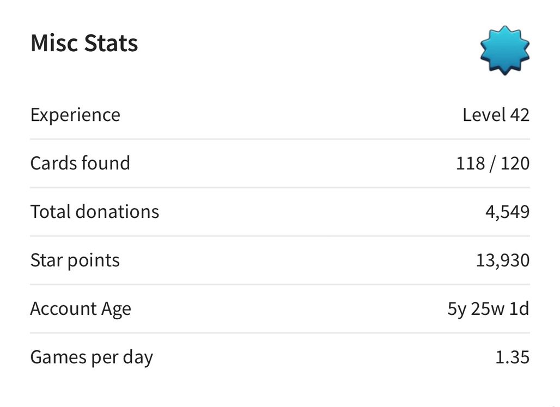The width and height of the screenshot is (560, 407).
Task: Click the divider below the Experience row
Action: 280,139
